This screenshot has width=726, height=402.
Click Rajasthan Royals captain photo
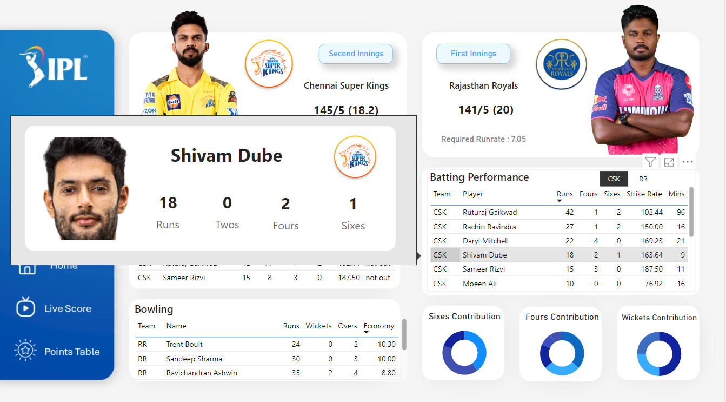coord(642,80)
